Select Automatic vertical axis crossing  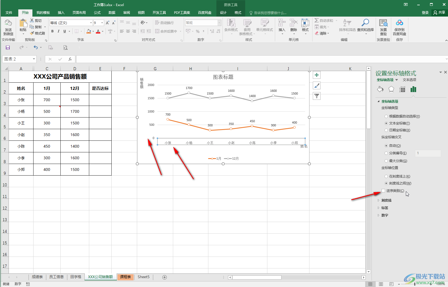386,146
